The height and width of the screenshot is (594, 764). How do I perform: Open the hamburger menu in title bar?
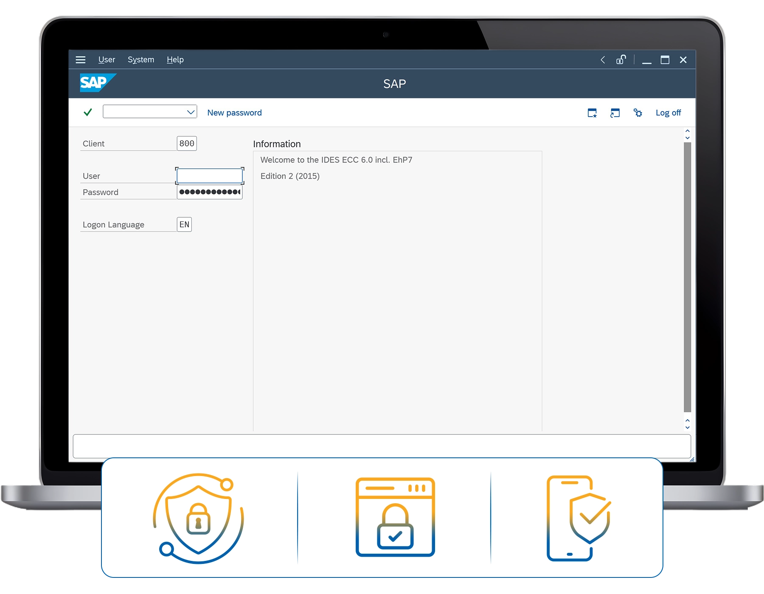coord(80,60)
